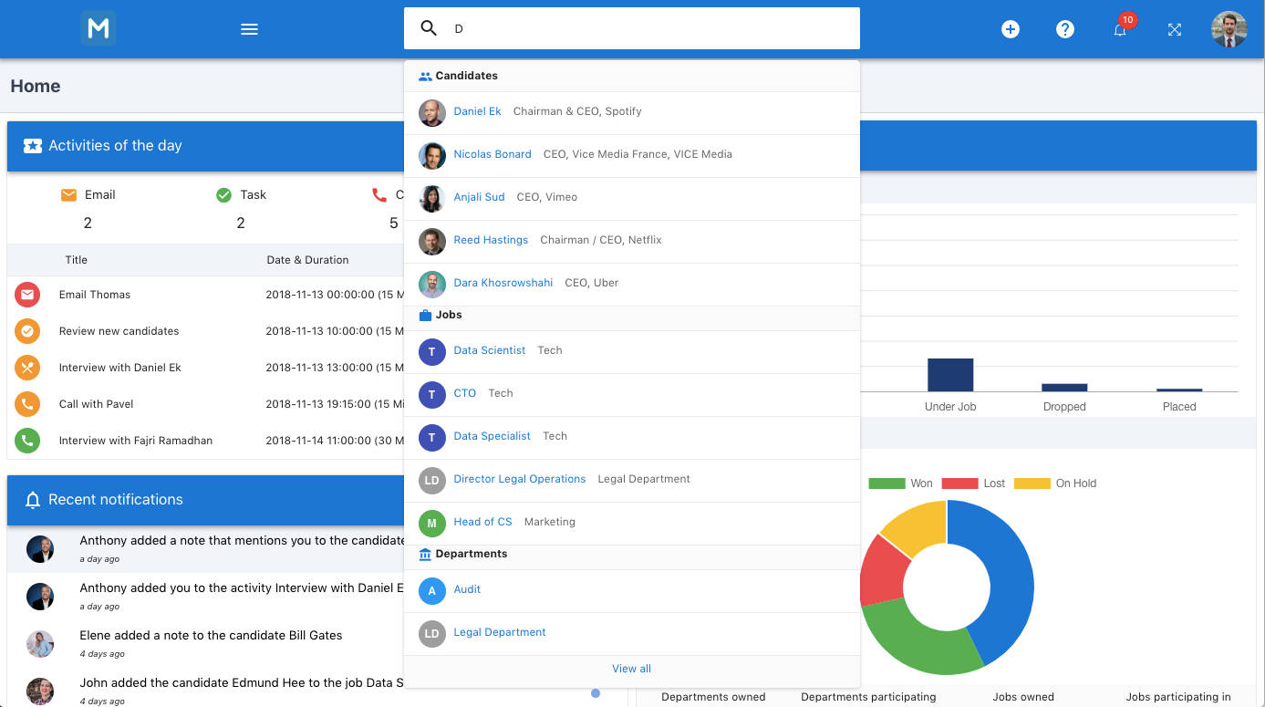Open the account menu via the profile avatar
Screen dimensions: 1265x707
1229,28
